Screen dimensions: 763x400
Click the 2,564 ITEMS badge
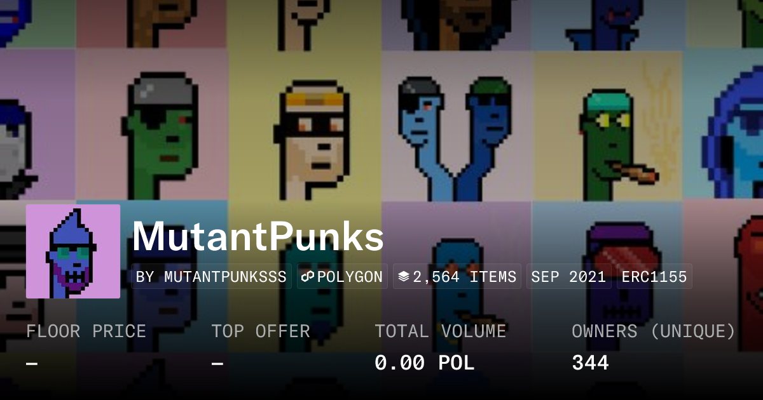[x=457, y=277]
